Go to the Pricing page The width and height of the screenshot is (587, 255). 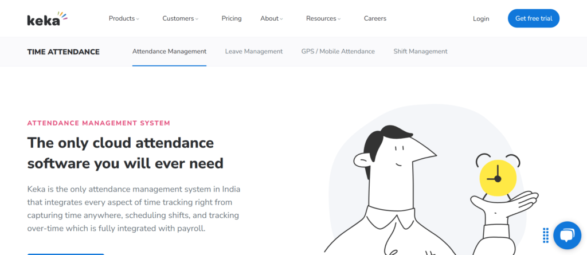point(232,18)
